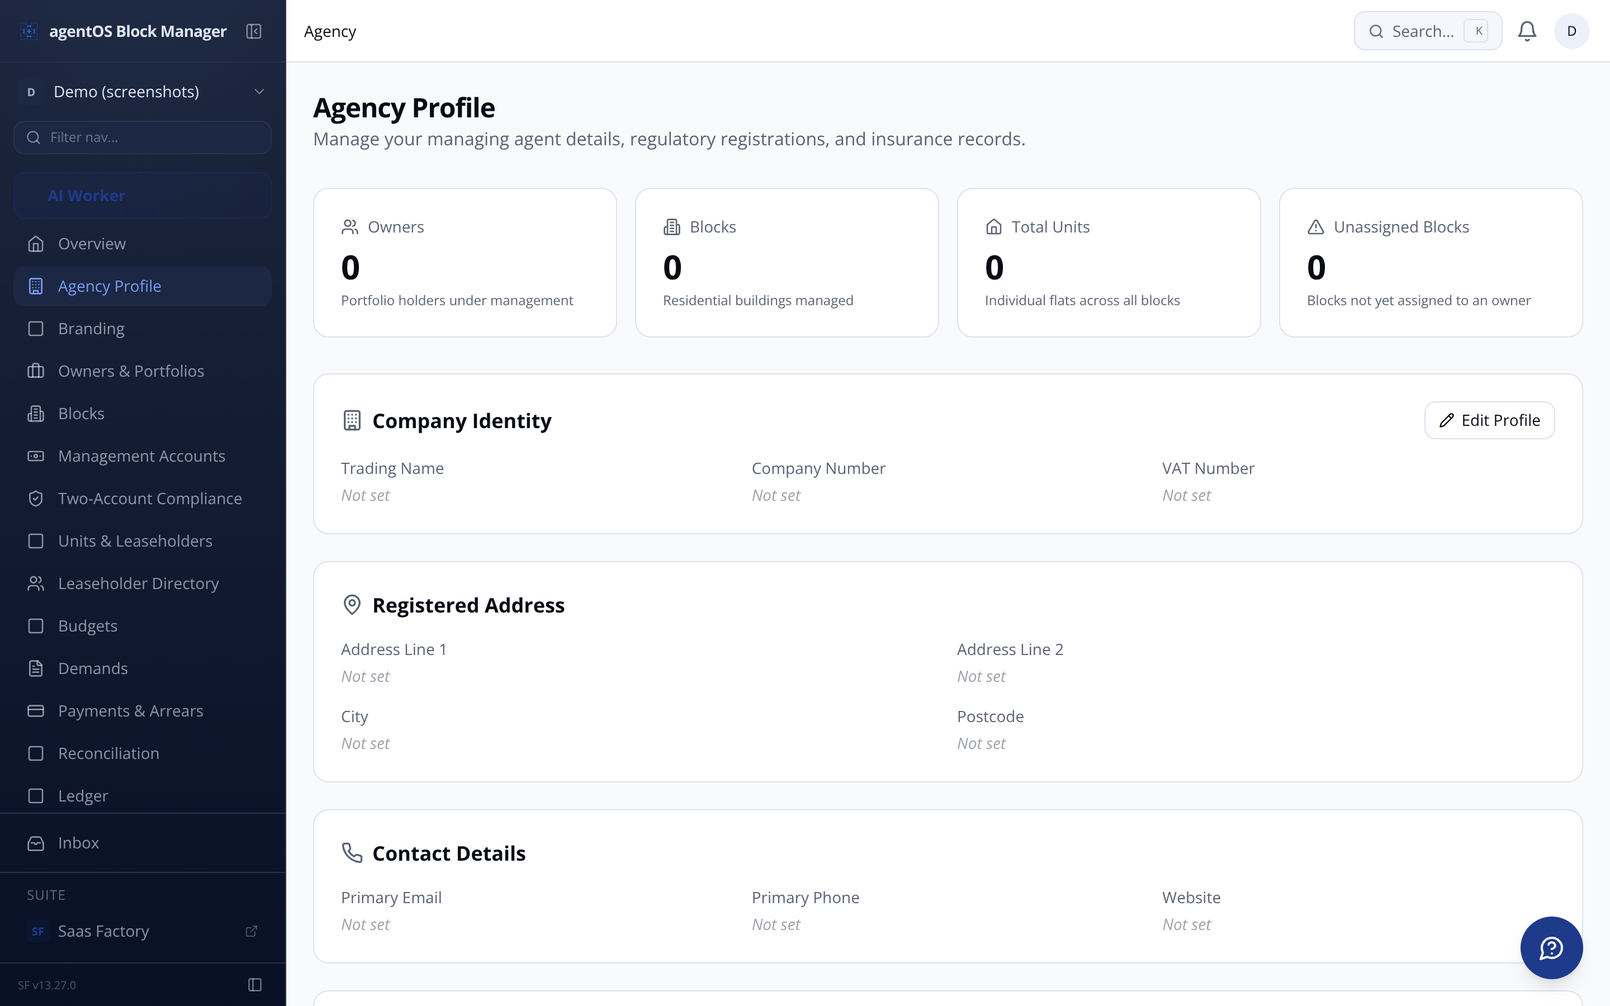Screen dimensions: 1610x1006
Task: Toggle the sidebar layout icon near version
Action: [x=255, y=985]
